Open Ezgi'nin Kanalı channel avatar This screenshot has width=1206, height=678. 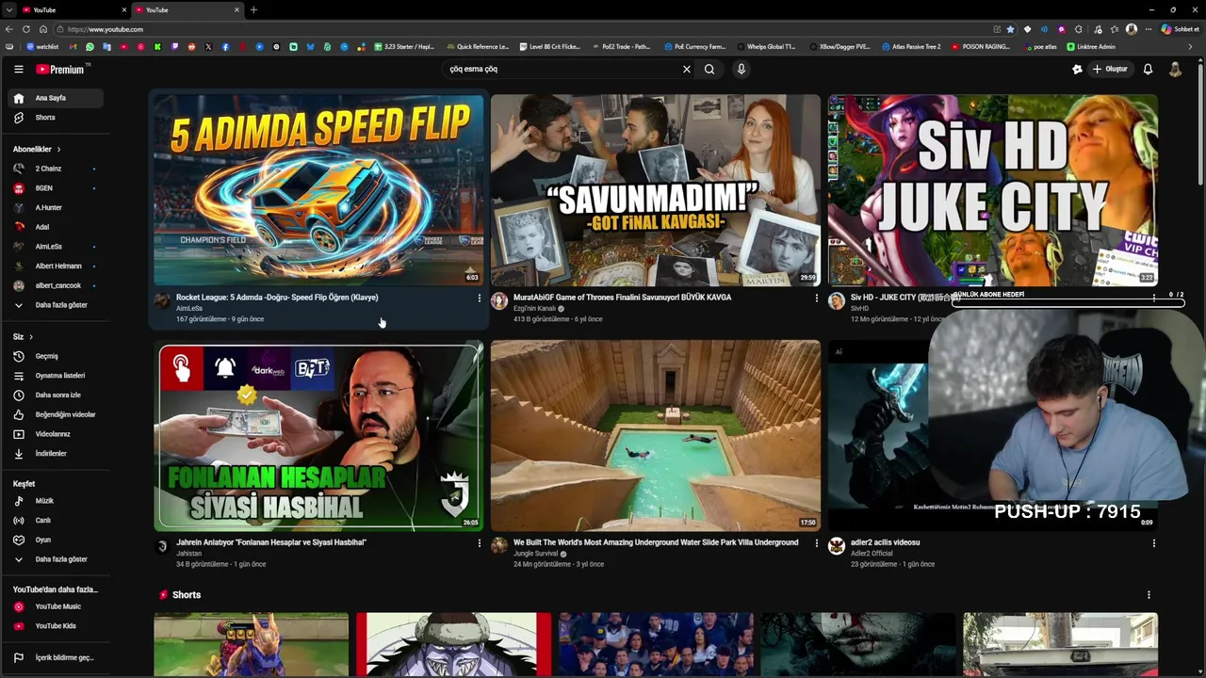coord(499,301)
